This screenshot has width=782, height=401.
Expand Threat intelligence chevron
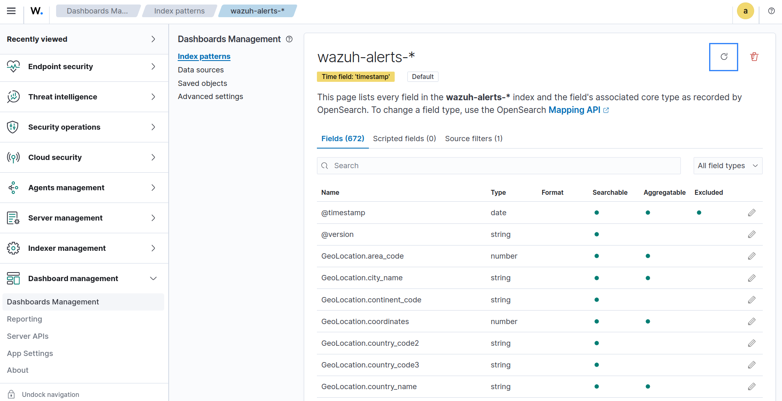(153, 97)
